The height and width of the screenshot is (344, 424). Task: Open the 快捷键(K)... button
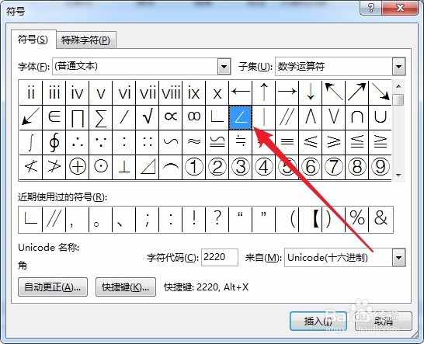[x=126, y=287]
